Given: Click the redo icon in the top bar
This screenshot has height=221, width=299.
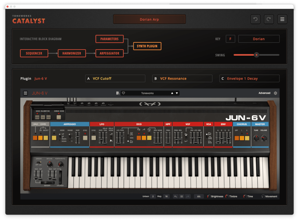Looking at the screenshot, I should click(x=269, y=19).
